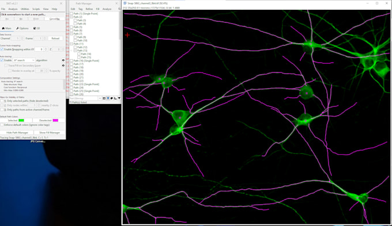Open the Edit menu in Path Manager
This screenshot has width=392, height=226.
click(x=73, y=9)
